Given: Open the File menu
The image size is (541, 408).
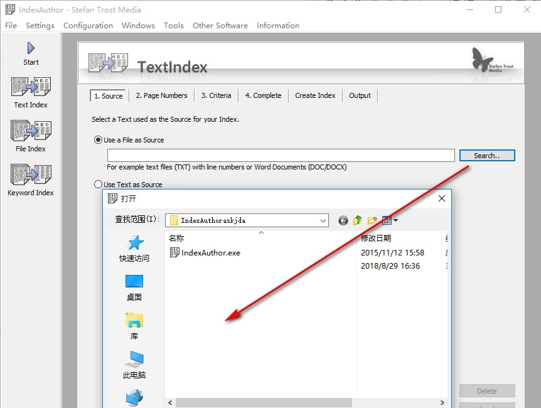Looking at the screenshot, I should (x=11, y=26).
